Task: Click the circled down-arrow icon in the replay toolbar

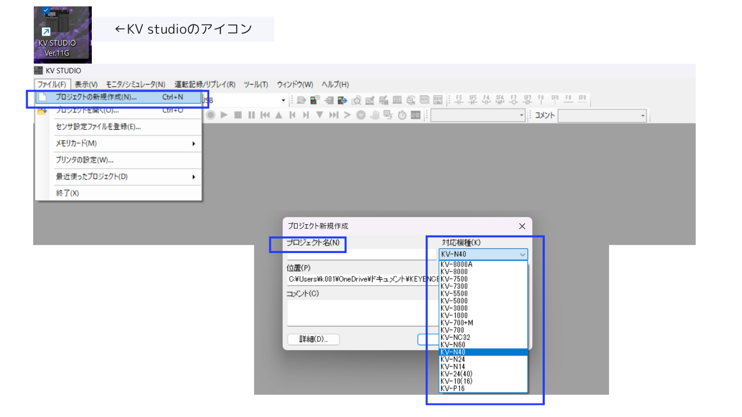Action: point(361,115)
